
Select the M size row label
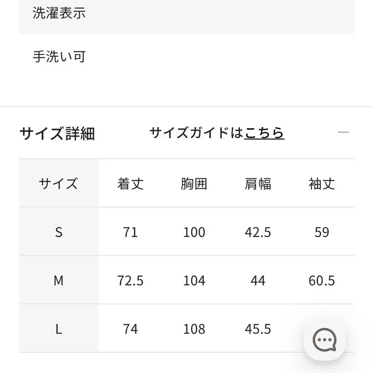(58, 281)
